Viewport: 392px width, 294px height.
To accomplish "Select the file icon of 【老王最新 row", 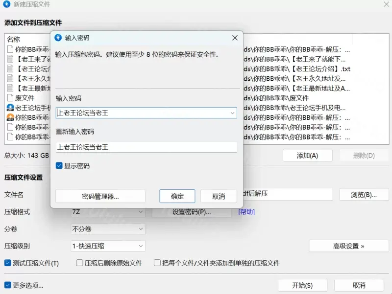I will (10, 88).
